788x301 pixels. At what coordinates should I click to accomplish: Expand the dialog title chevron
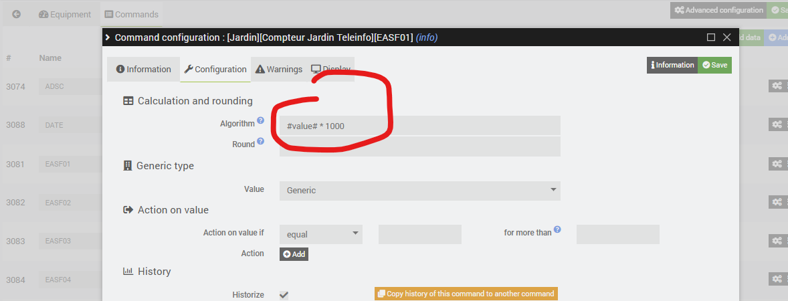click(108, 37)
